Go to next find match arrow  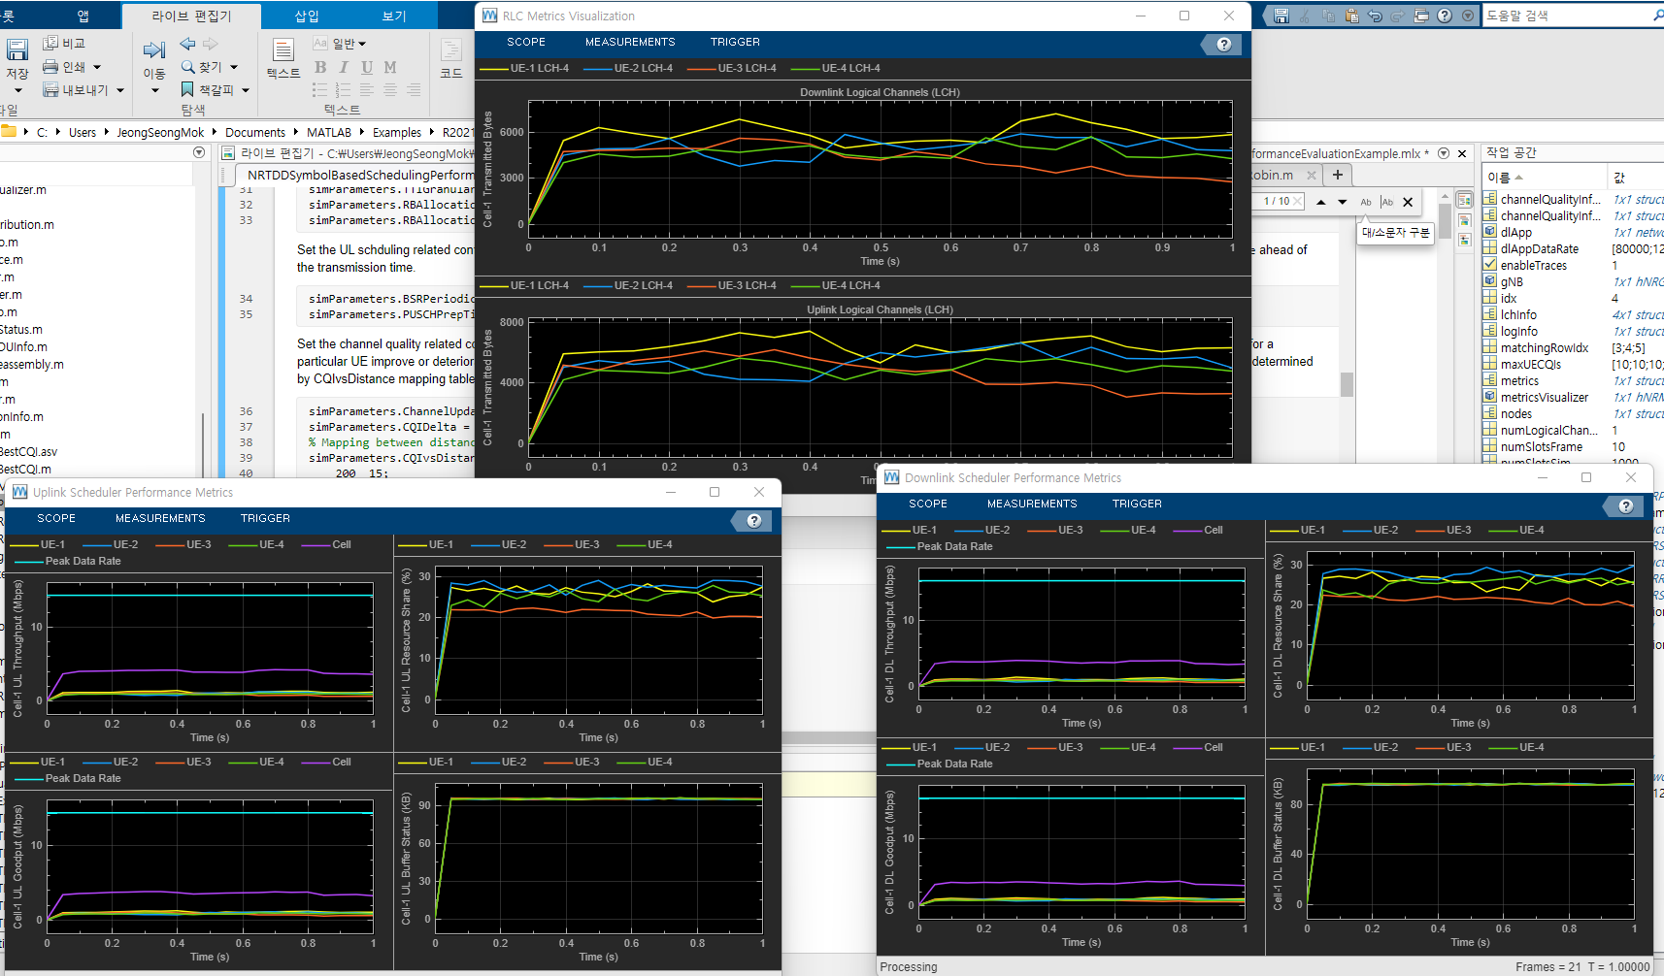(x=1343, y=202)
